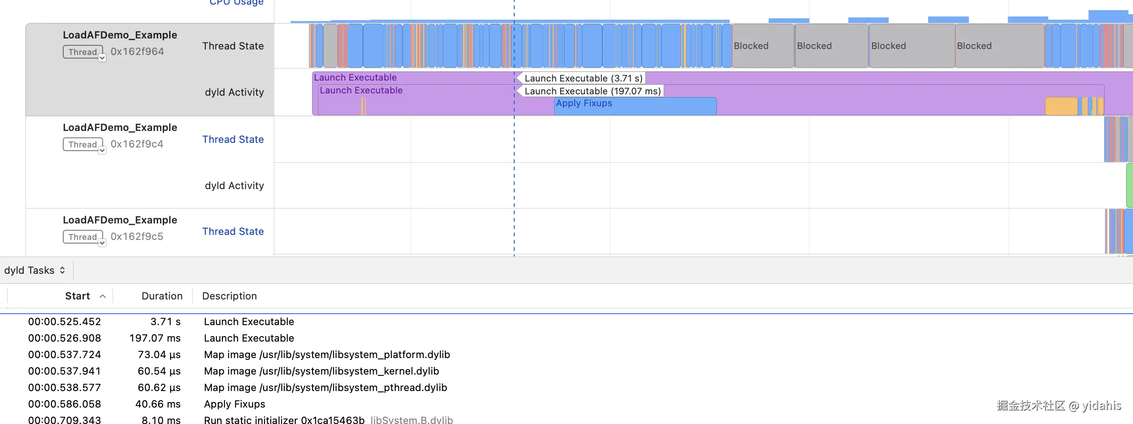Viewport: 1133px width, 424px height.
Task: Pick the libsystem_kernel.dylib Map image row
Action: click(321, 371)
